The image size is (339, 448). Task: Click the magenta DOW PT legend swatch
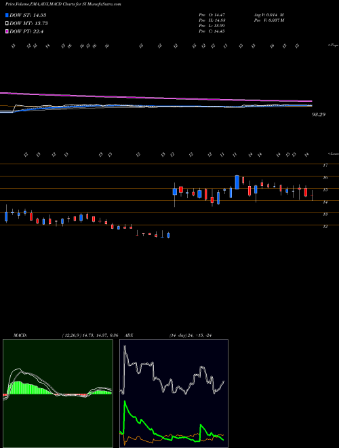tap(7, 31)
